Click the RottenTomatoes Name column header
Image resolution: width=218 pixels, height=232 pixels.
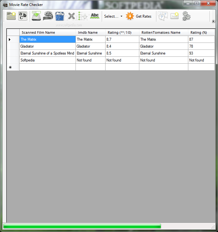click(164, 32)
